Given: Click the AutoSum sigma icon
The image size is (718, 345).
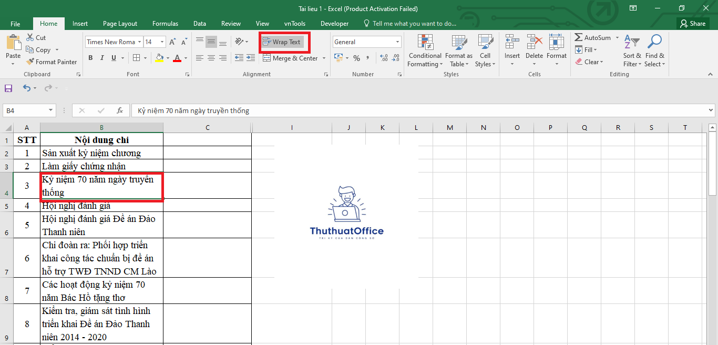Looking at the screenshot, I should pos(579,38).
